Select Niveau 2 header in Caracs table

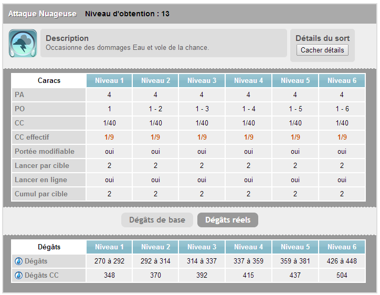tap(155, 80)
